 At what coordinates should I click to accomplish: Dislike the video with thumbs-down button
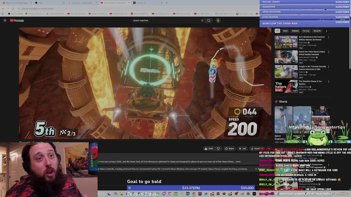pyautogui.click(x=218, y=149)
